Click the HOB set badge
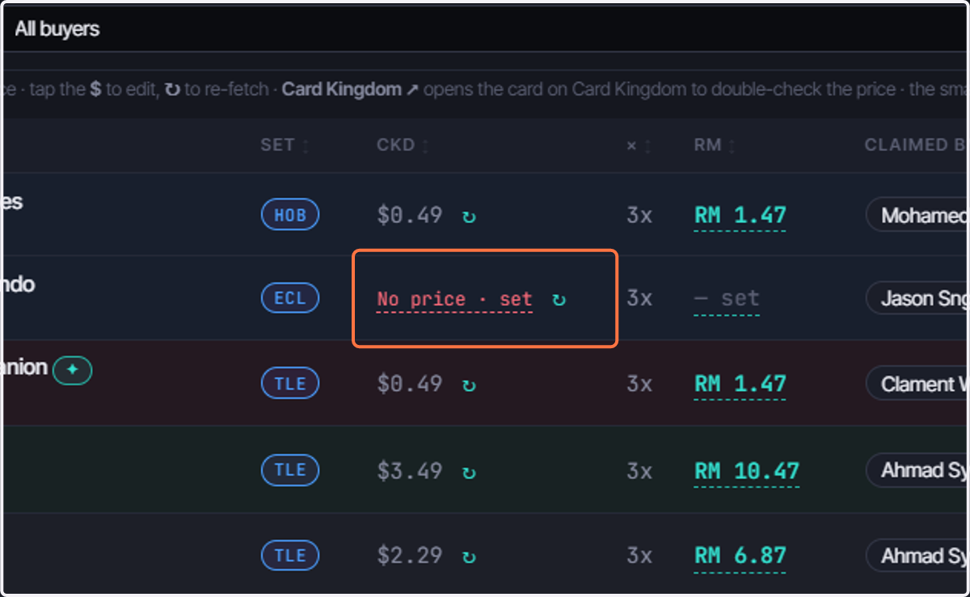This screenshot has width=970, height=597. pos(290,216)
